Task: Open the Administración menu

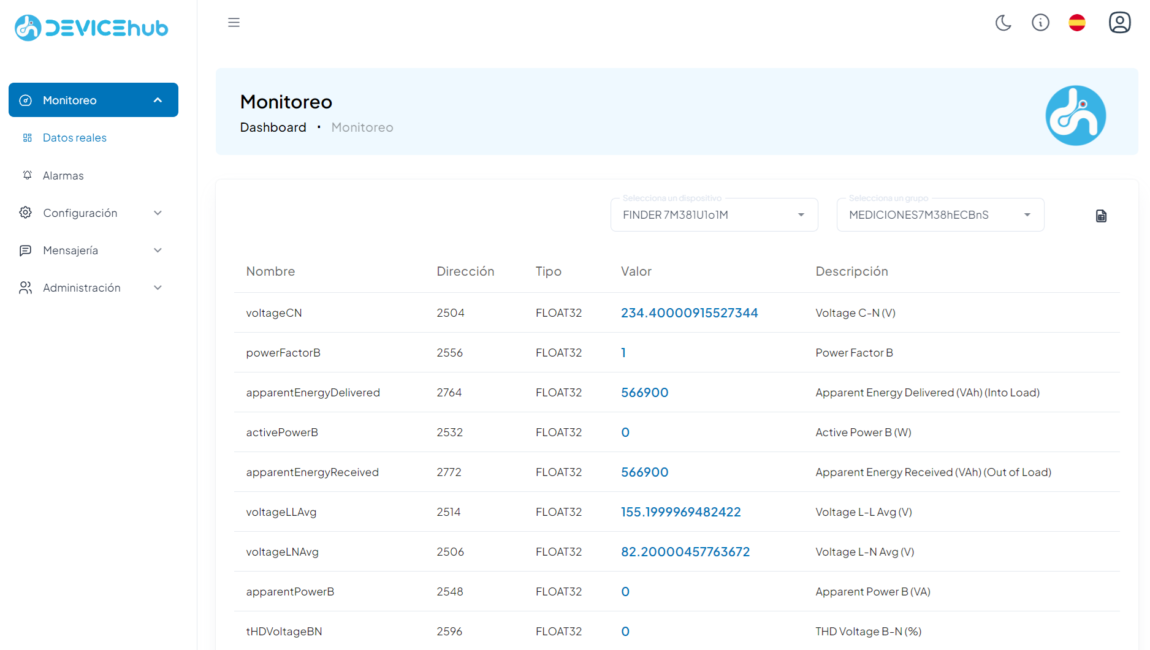Action: click(82, 287)
